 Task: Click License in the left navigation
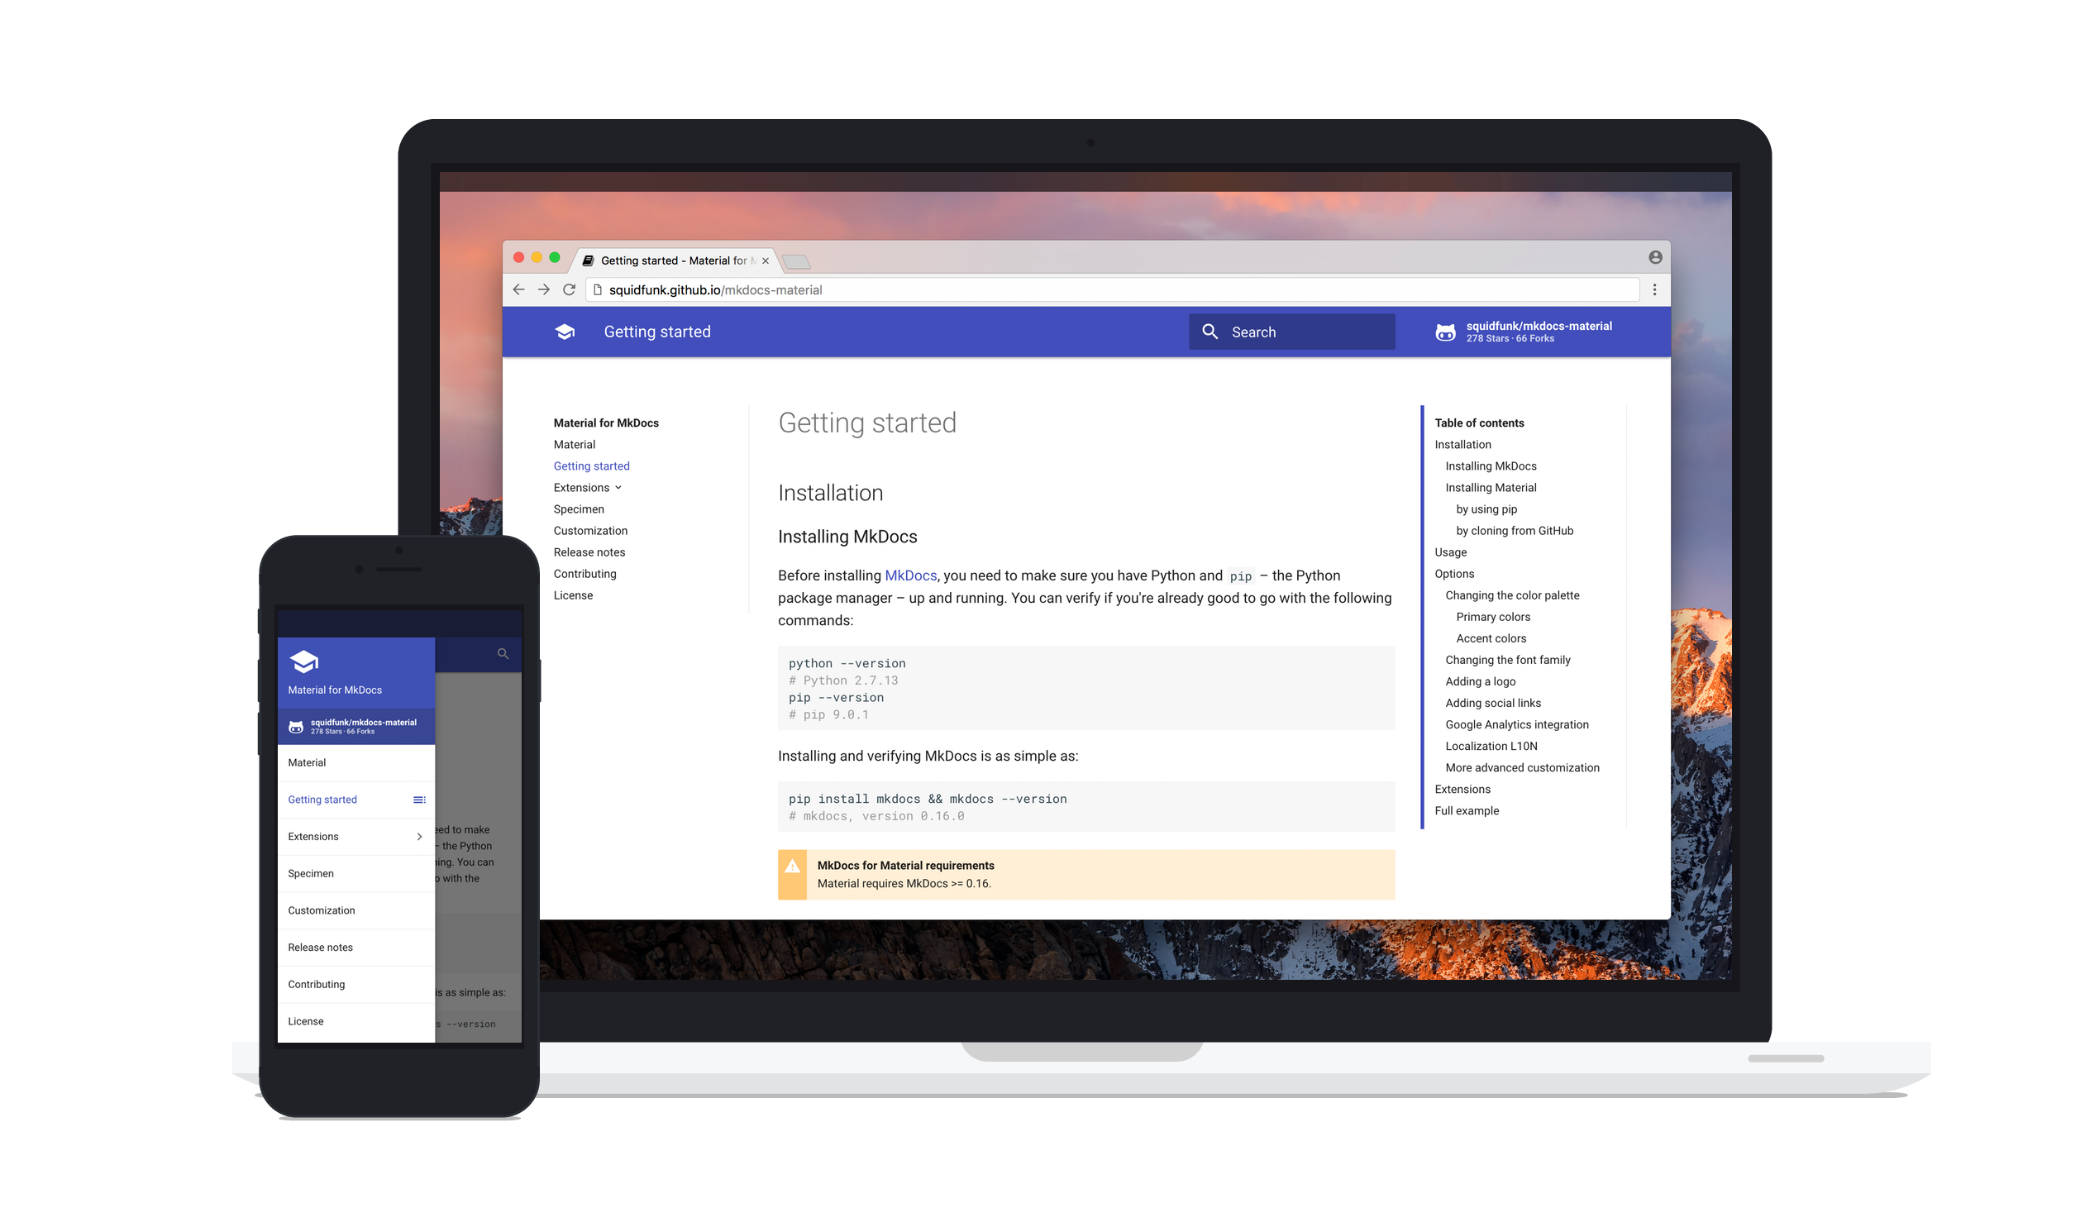tap(574, 595)
